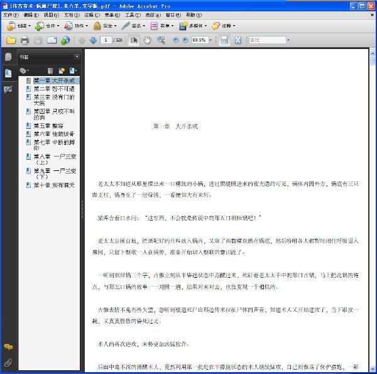377x374 pixels.
Task: Zoom in with the plus button
Action: tap(185, 40)
